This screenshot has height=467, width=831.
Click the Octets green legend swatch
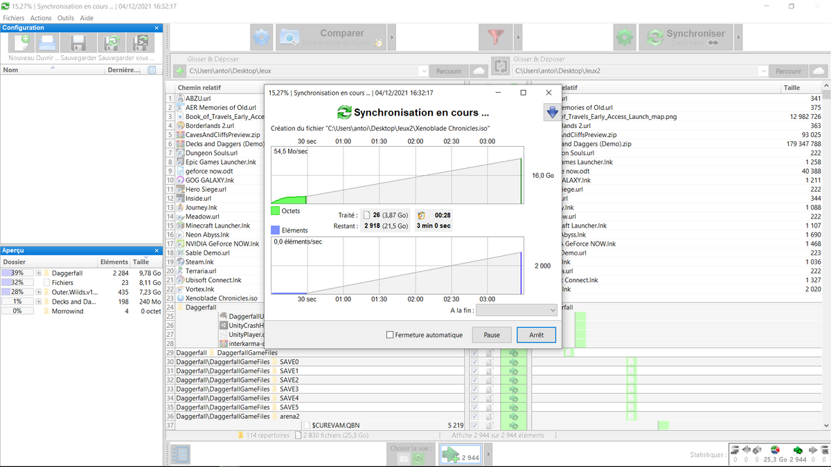tap(275, 210)
